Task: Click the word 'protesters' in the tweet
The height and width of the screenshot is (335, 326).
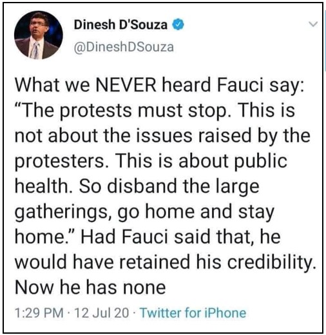Action: 59,162
